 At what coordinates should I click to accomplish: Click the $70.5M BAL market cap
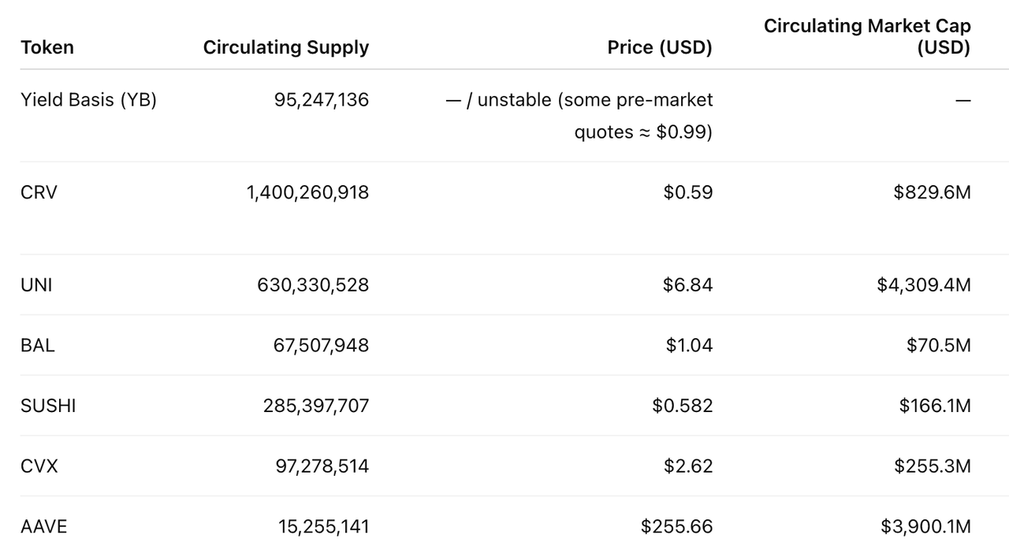pos(938,345)
